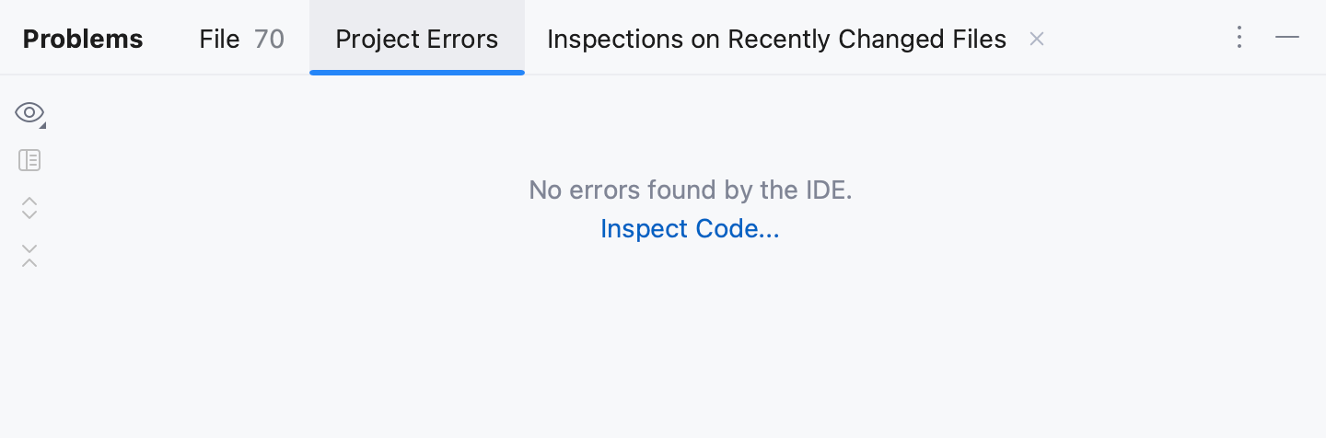
Task: Click the blue underline beneath Project Errors
Action: click(416, 72)
